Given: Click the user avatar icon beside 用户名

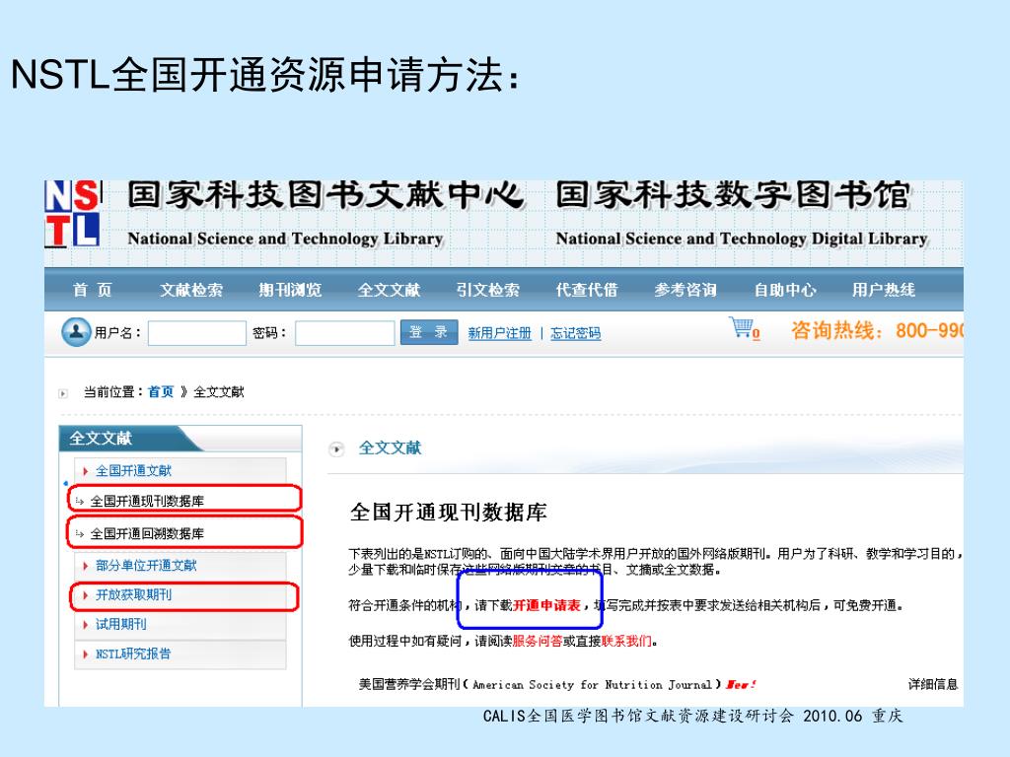Looking at the screenshot, I should tap(76, 332).
